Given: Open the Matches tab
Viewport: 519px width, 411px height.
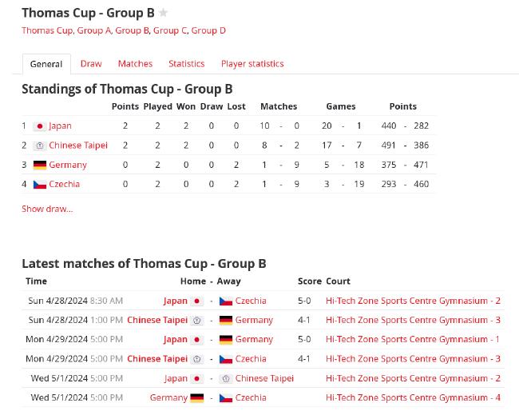Looking at the screenshot, I should [x=135, y=64].
